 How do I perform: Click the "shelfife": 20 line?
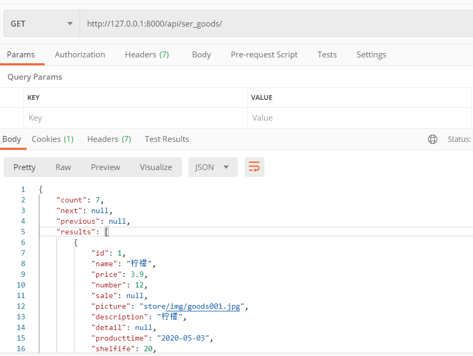(x=124, y=349)
